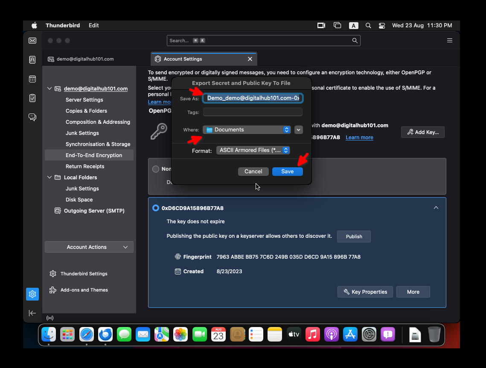Select End-To-End Encryption settings

[x=89, y=155]
